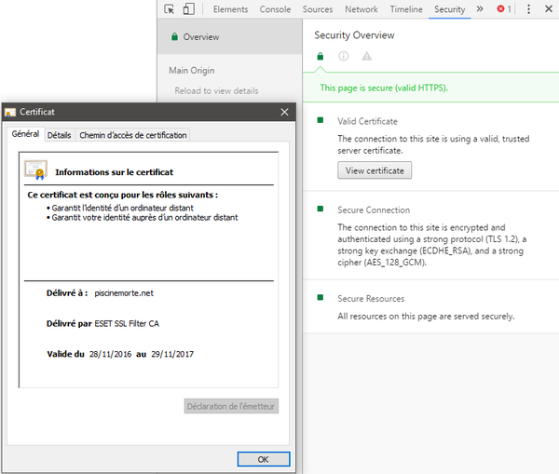Toggle the device toolbar icon
This screenshot has width=559, height=474.
pyautogui.click(x=189, y=9)
